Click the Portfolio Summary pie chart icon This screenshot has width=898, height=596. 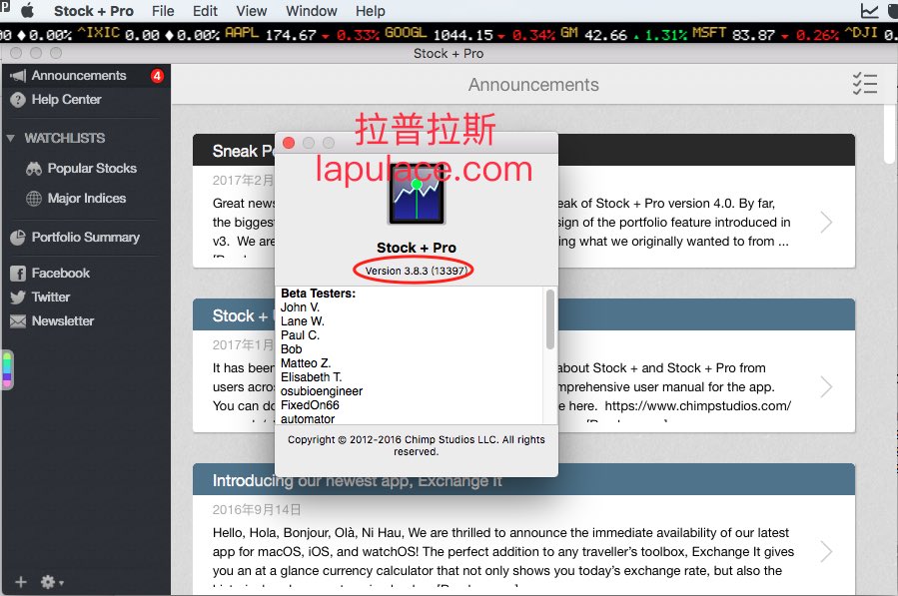tap(18, 237)
